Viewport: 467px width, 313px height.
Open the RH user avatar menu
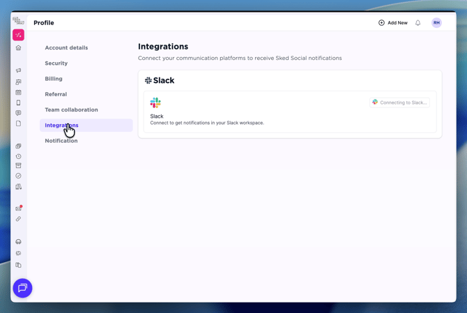coord(436,23)
